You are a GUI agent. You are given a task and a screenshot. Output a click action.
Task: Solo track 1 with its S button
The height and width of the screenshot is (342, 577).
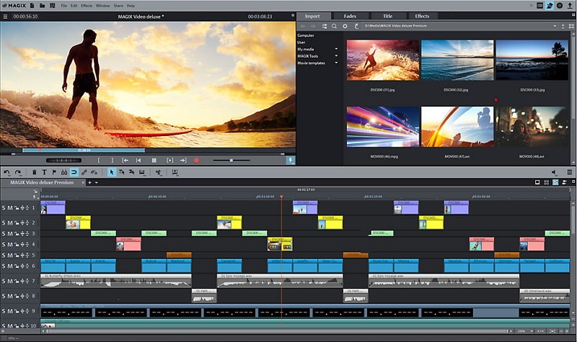[4, 208]
